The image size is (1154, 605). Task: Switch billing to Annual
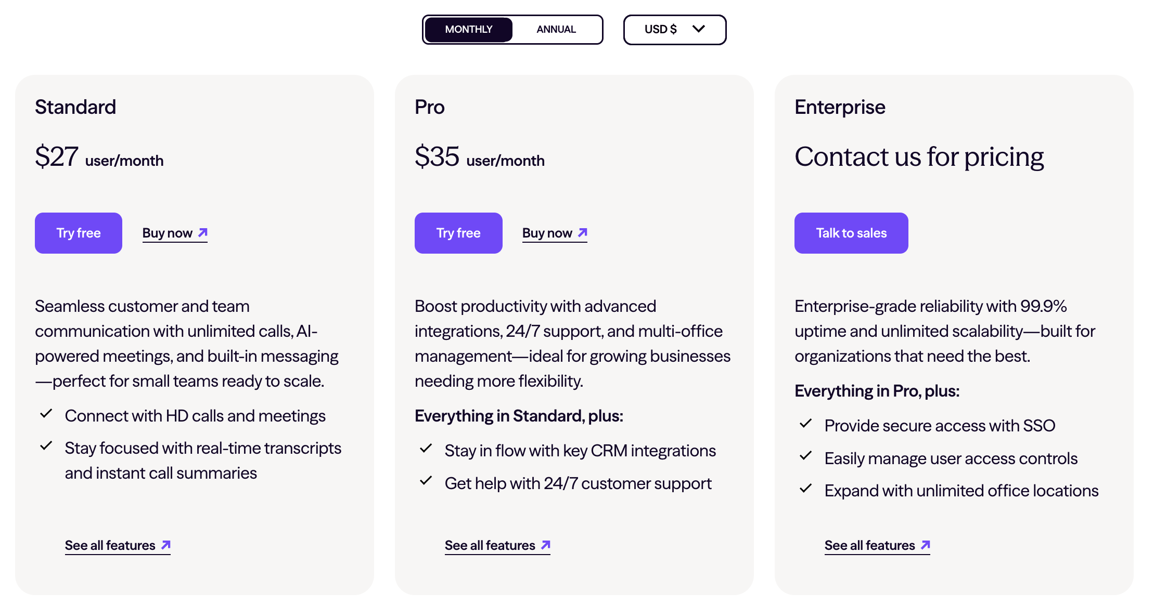click(x=556, y=30)
